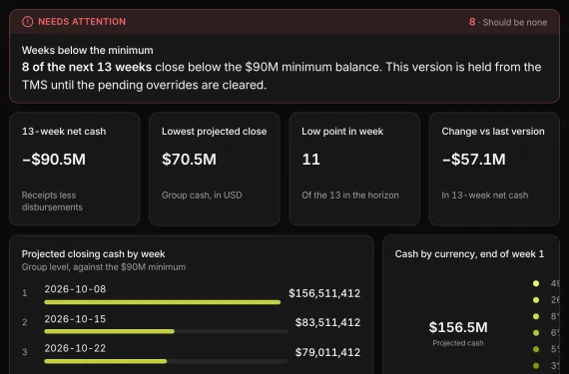
Task: Click the −$57.1M value
Action: 473,160
